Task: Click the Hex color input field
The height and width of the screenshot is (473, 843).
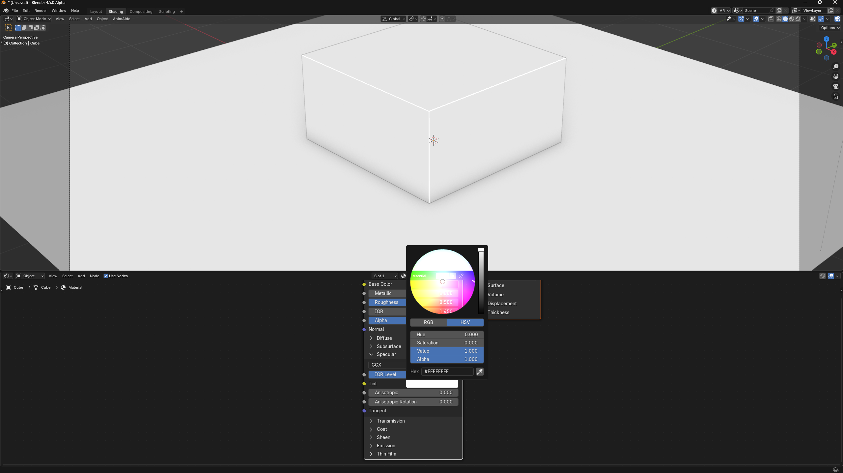Action: coord(447,371)
